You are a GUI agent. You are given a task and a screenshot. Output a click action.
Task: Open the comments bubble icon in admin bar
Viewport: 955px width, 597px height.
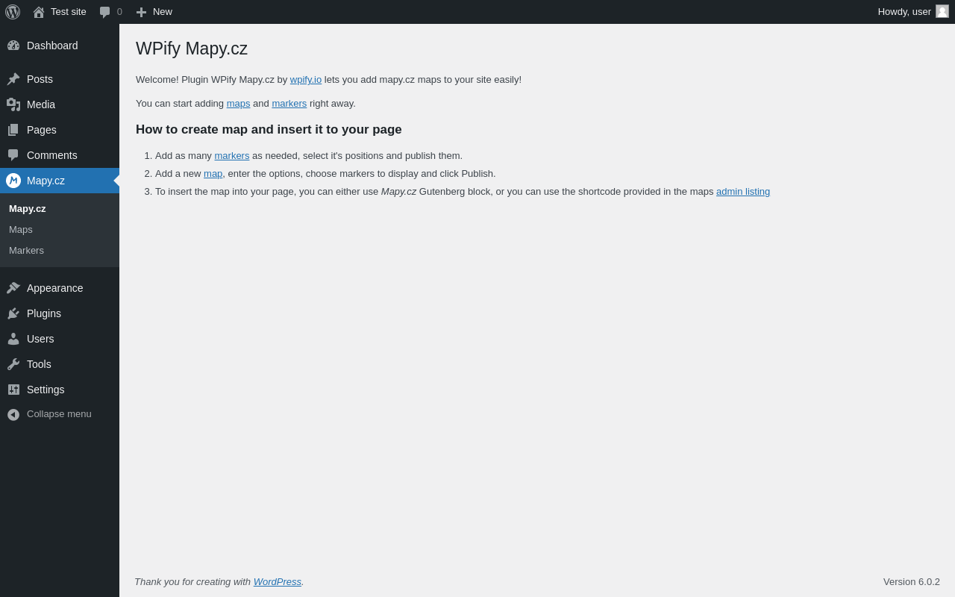pos(105,12)
